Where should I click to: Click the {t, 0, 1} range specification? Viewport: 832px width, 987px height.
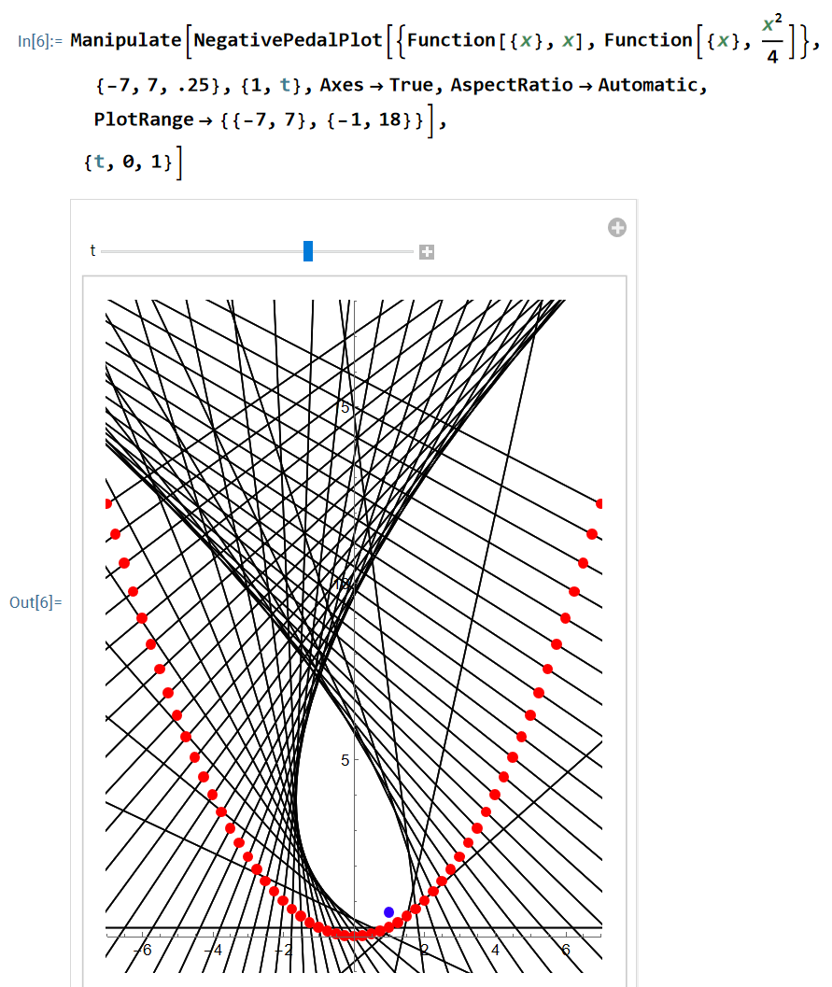pos(128,162)
